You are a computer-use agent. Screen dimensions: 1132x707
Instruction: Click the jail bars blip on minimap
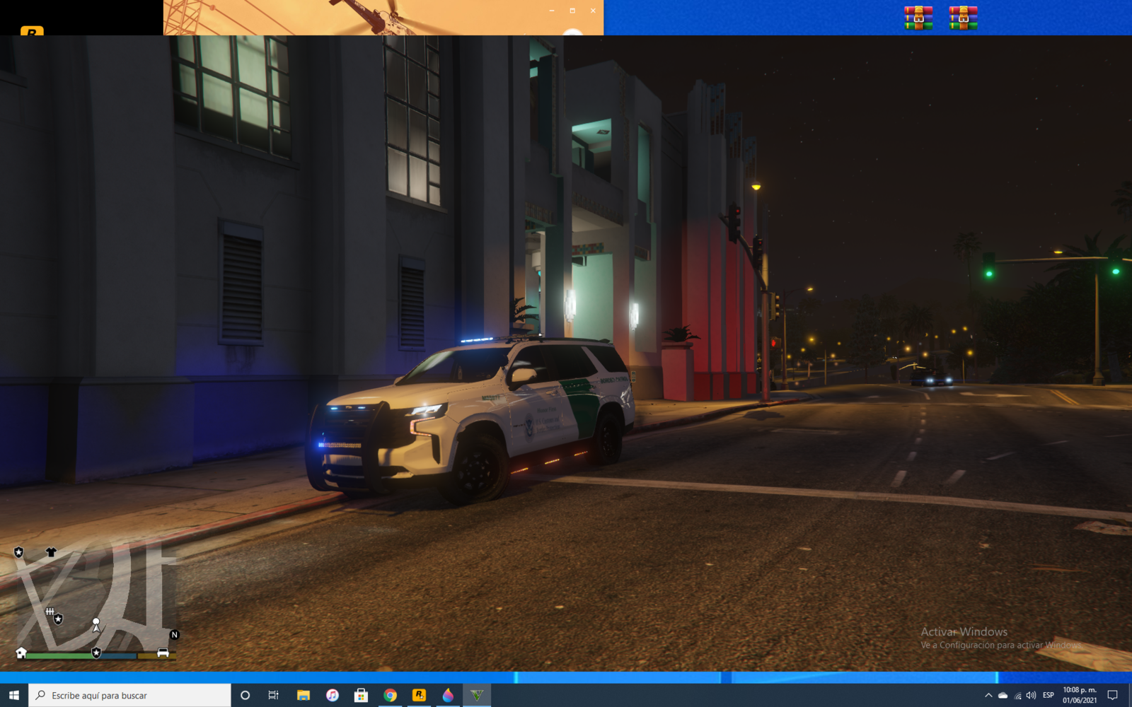[x=50, y=612]
